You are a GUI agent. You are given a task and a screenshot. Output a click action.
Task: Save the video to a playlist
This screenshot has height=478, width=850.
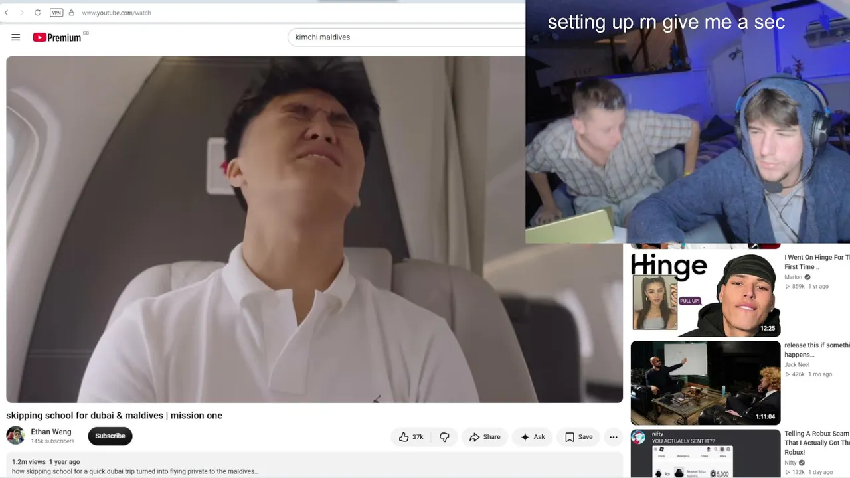coord(578,437)
